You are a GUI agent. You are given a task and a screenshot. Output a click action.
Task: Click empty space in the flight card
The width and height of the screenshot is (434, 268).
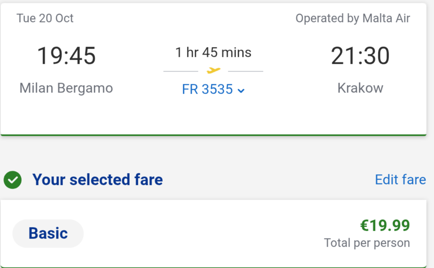pyautogui.click(x=214, y=116)
